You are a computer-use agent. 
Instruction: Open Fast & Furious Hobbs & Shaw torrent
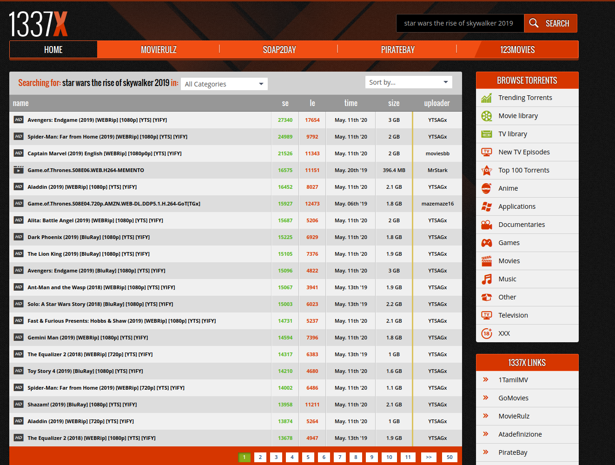(122, 321)
